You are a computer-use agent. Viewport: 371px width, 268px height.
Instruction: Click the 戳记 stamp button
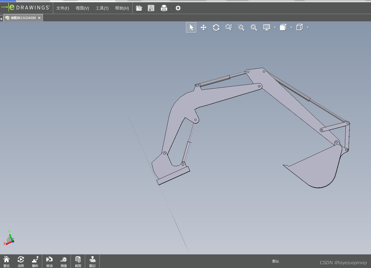(x=92, y=262)
